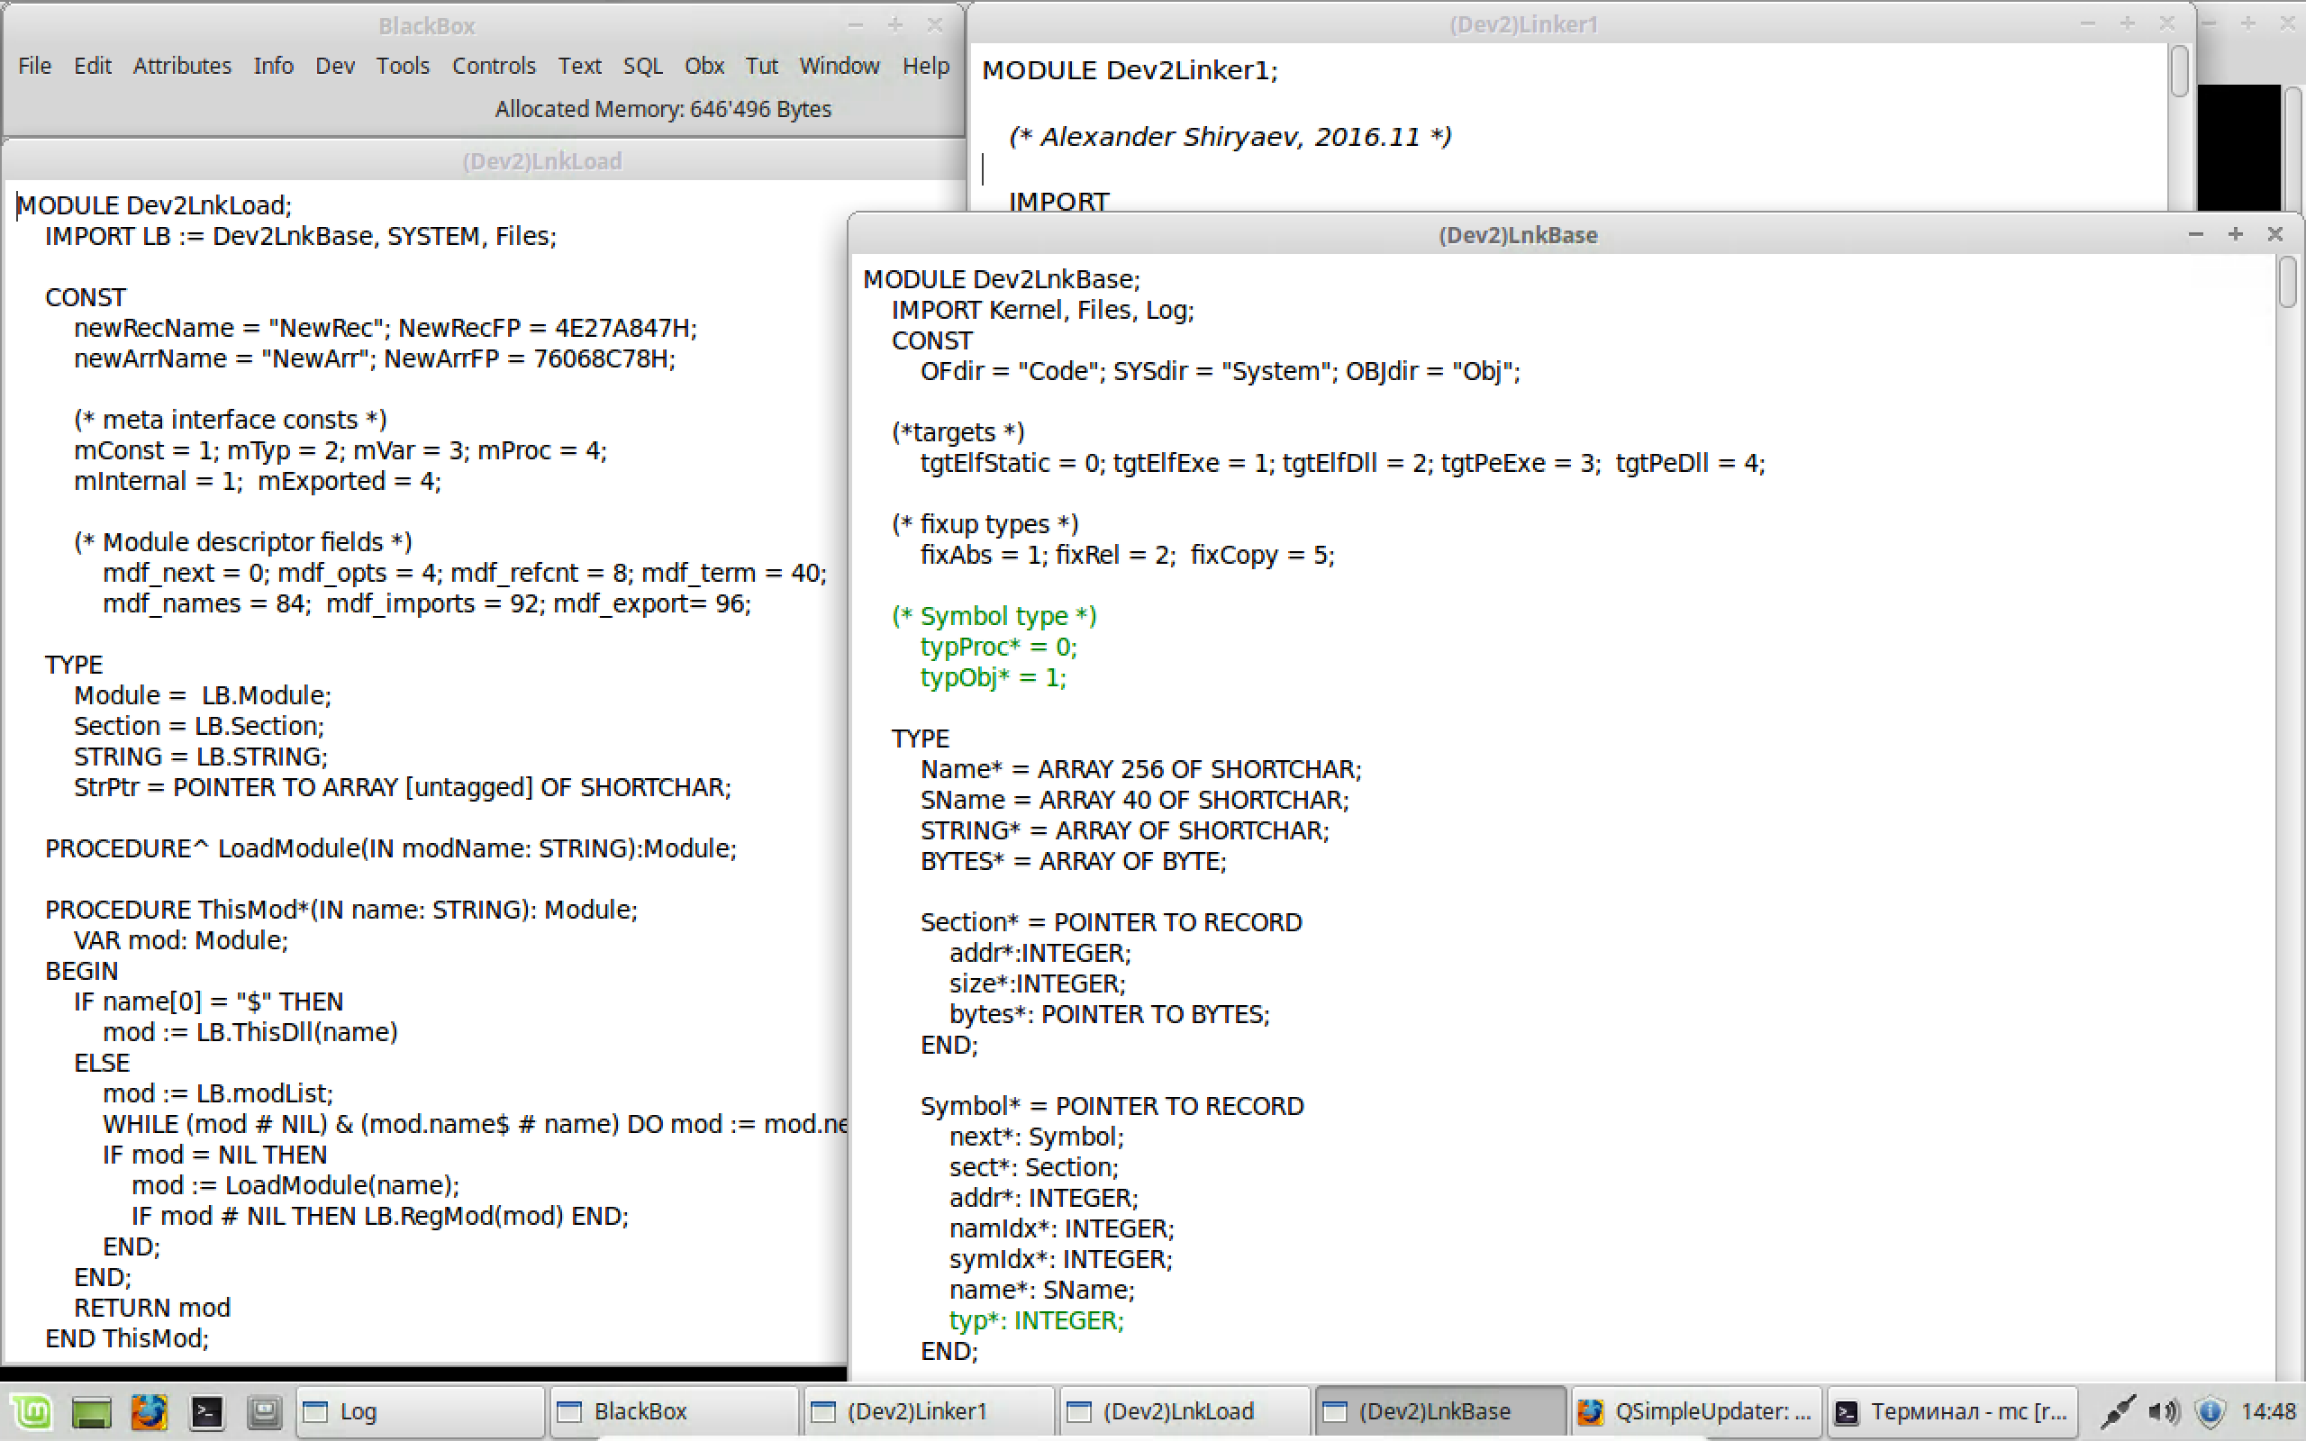The image size is (2306, 1441).
Task: Switch to the (Dev2)Linker1 taskbar button
Action: pyautogui.click(x=929, y=1411)
